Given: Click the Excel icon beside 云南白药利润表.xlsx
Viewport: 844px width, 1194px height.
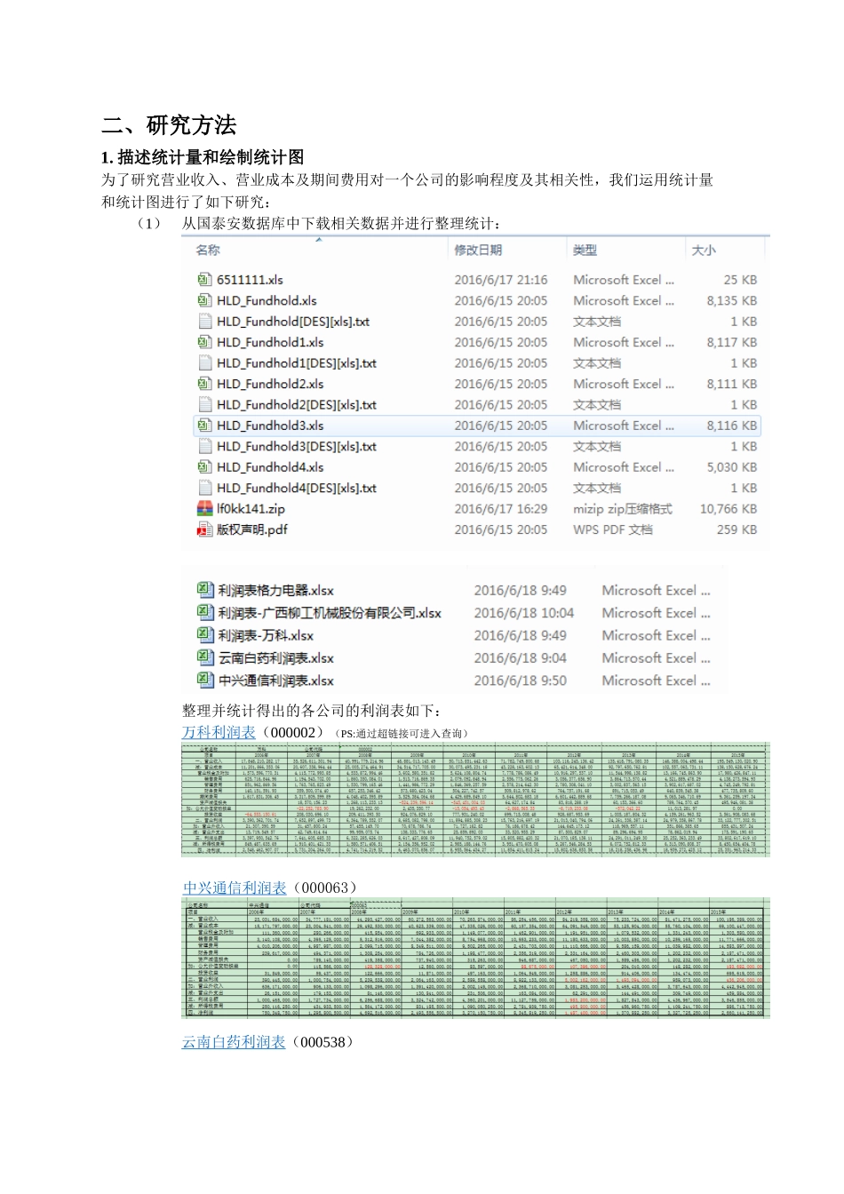Looking at the screenshot, I should coord(205,657).
